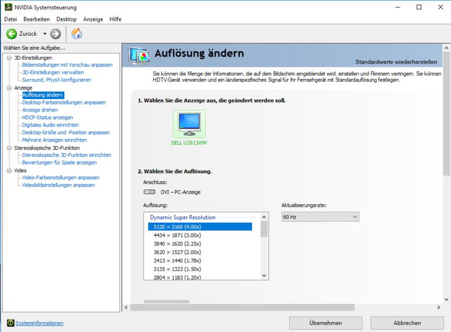Collapse the 3D-Einstellungen tree node
Image resolution: width=451 pixels, height=332 pixels.
tap(8, 58)
